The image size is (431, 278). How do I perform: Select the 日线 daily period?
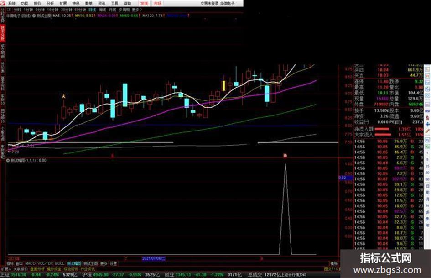pos(92,10)
